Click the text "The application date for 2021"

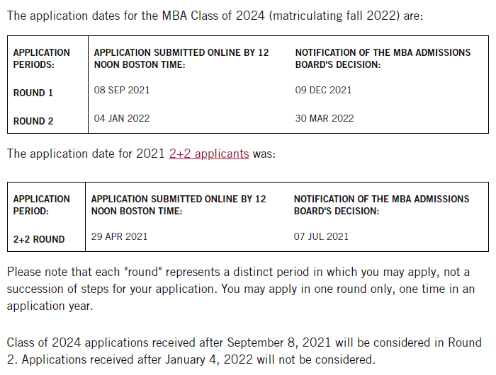pos(86,154)
